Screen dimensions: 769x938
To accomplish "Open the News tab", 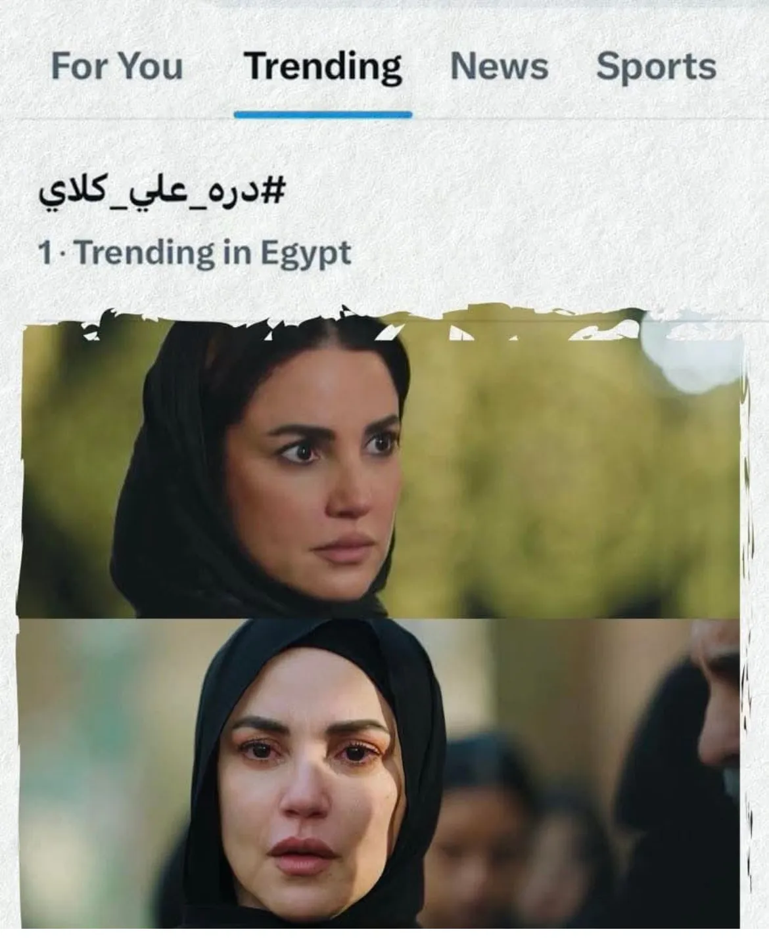I will tap(499, 66).
